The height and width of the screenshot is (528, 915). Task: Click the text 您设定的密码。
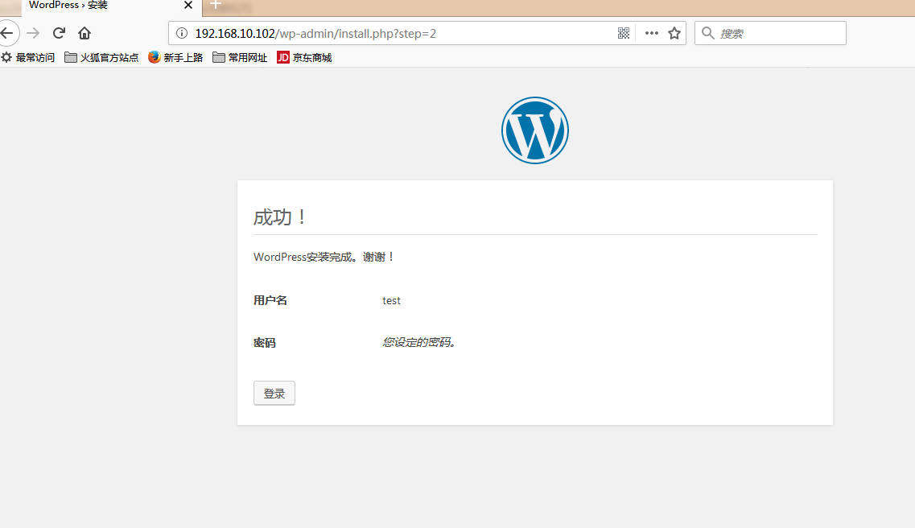click(419, 342)
